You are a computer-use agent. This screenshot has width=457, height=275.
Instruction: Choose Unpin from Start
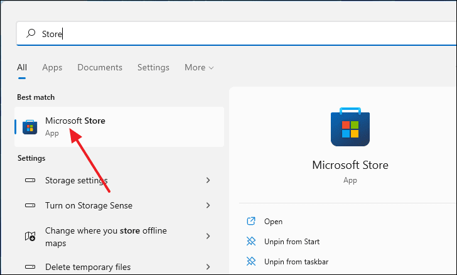[x=292, y=242]
